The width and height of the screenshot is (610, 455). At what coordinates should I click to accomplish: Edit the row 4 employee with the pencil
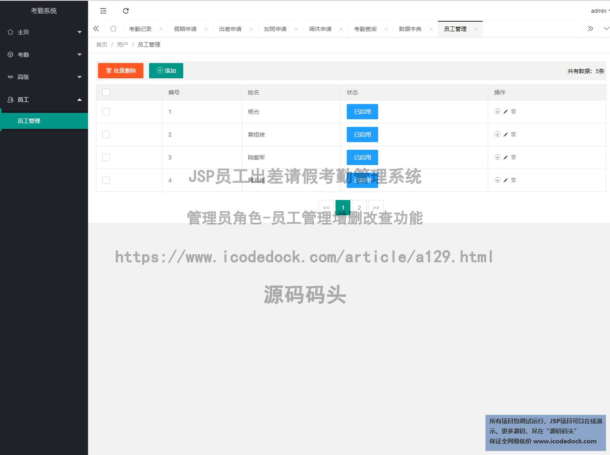pos(506,180)
